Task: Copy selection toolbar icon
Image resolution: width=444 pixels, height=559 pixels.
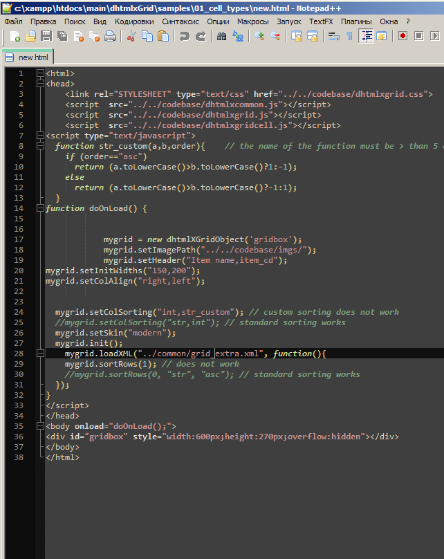Action: pos(147,36)
